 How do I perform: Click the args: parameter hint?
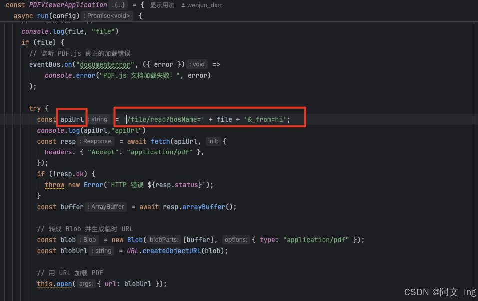[x=86, y=284]
